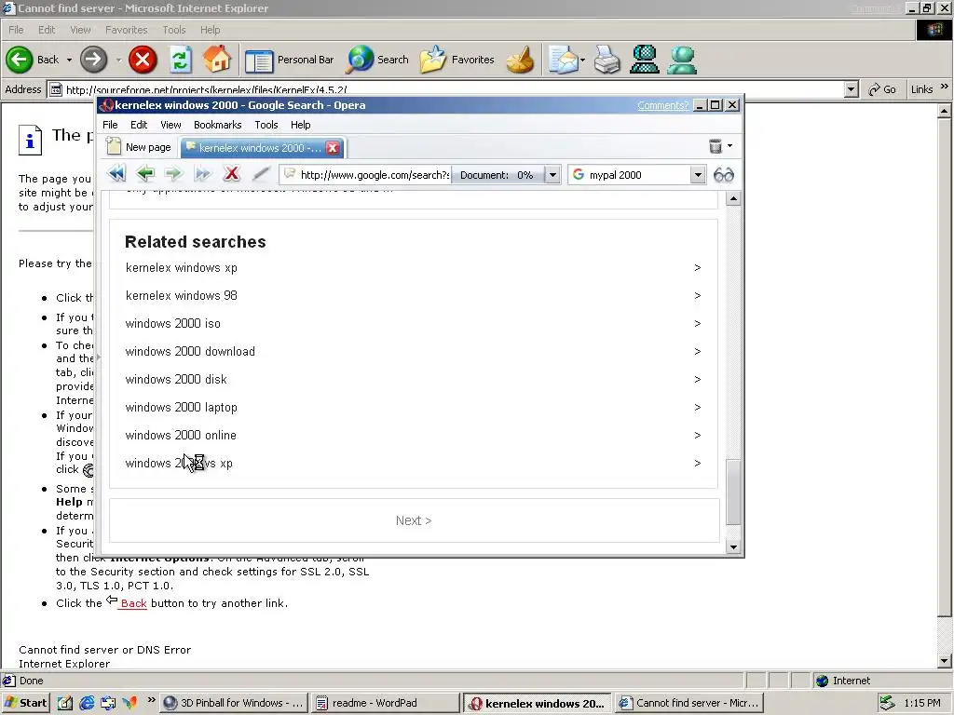Click the green Back arrow in Internet Explorer

[x=20, y=60]
